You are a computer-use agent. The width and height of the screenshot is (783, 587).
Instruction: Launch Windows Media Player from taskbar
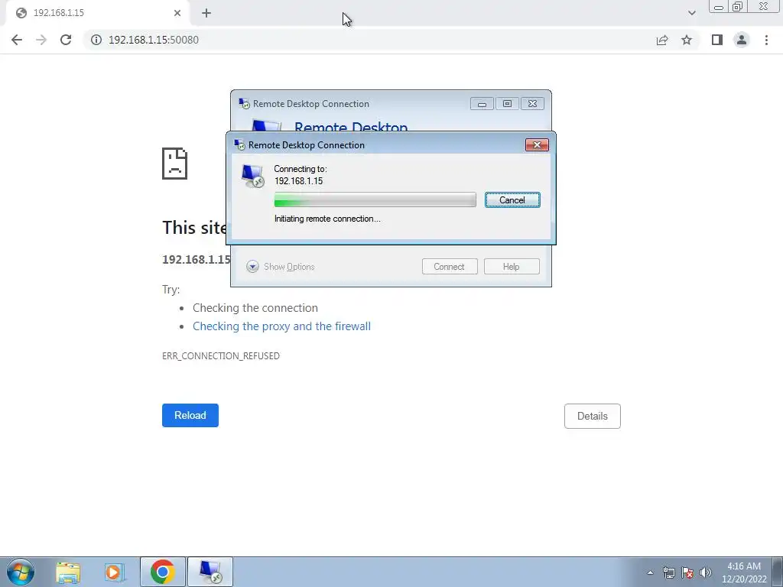[114, 572]
